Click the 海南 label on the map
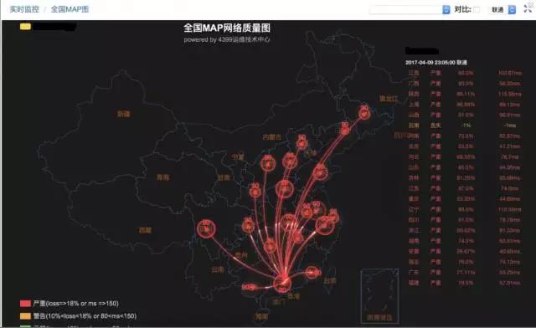This screenshot has height=328, width=536. pos(261,317)
